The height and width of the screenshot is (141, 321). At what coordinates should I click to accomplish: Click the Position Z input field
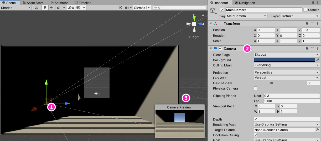[x=310, y=30]
